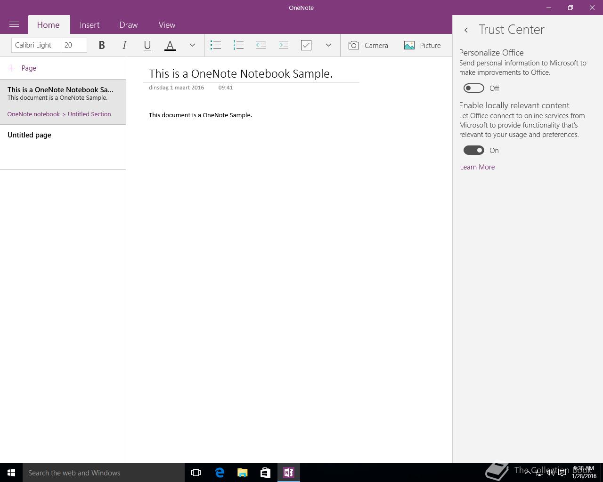Apply numbered list

pos(238,45)
